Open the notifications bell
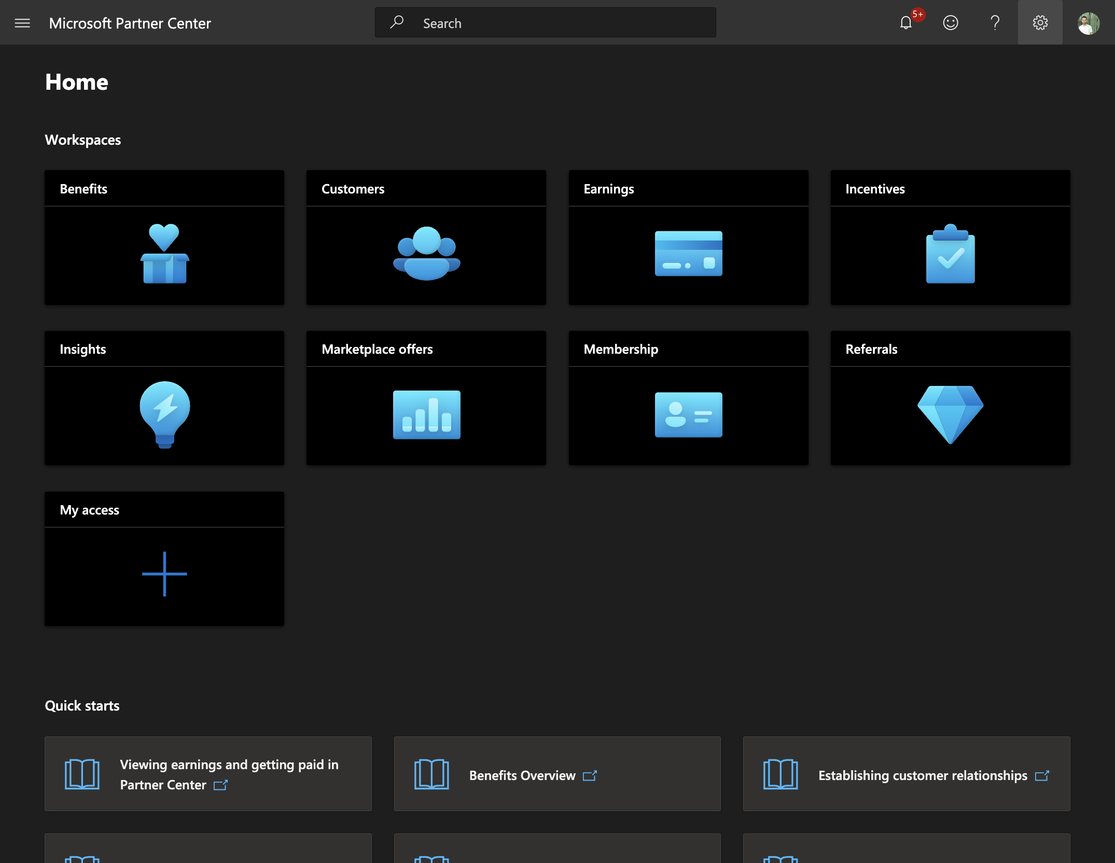The image size is (1115, 863). (906, 23)
